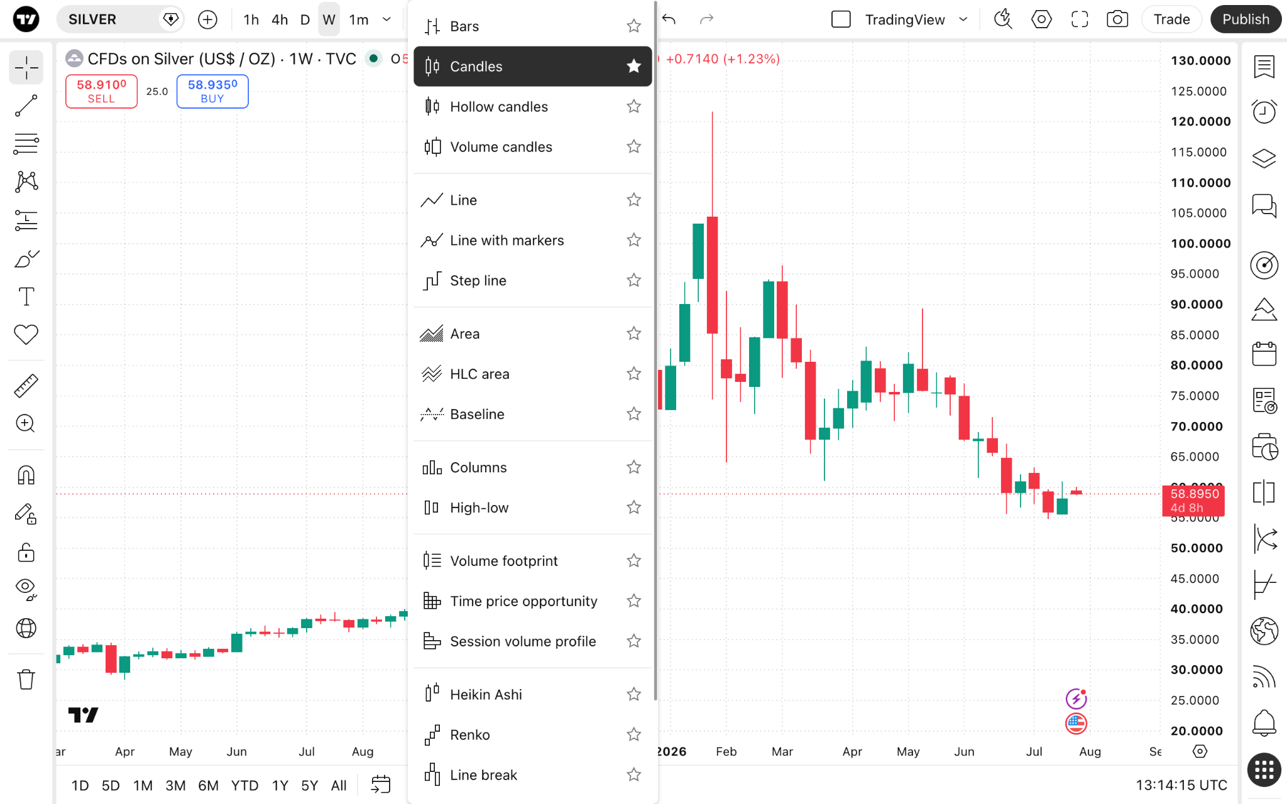
Task: Unfavorite the Candles chart type star
Action: (x=633, y=66)
